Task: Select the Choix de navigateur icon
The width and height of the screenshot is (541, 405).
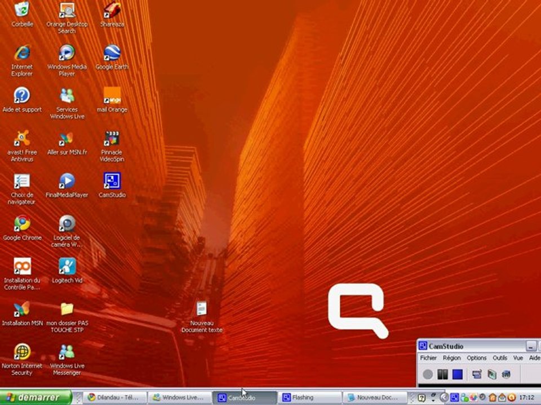Action: [21, 188]
